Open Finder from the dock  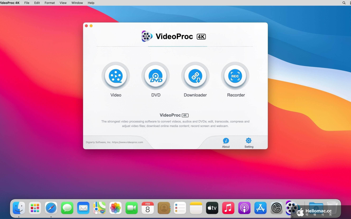(x=19, y=208)
